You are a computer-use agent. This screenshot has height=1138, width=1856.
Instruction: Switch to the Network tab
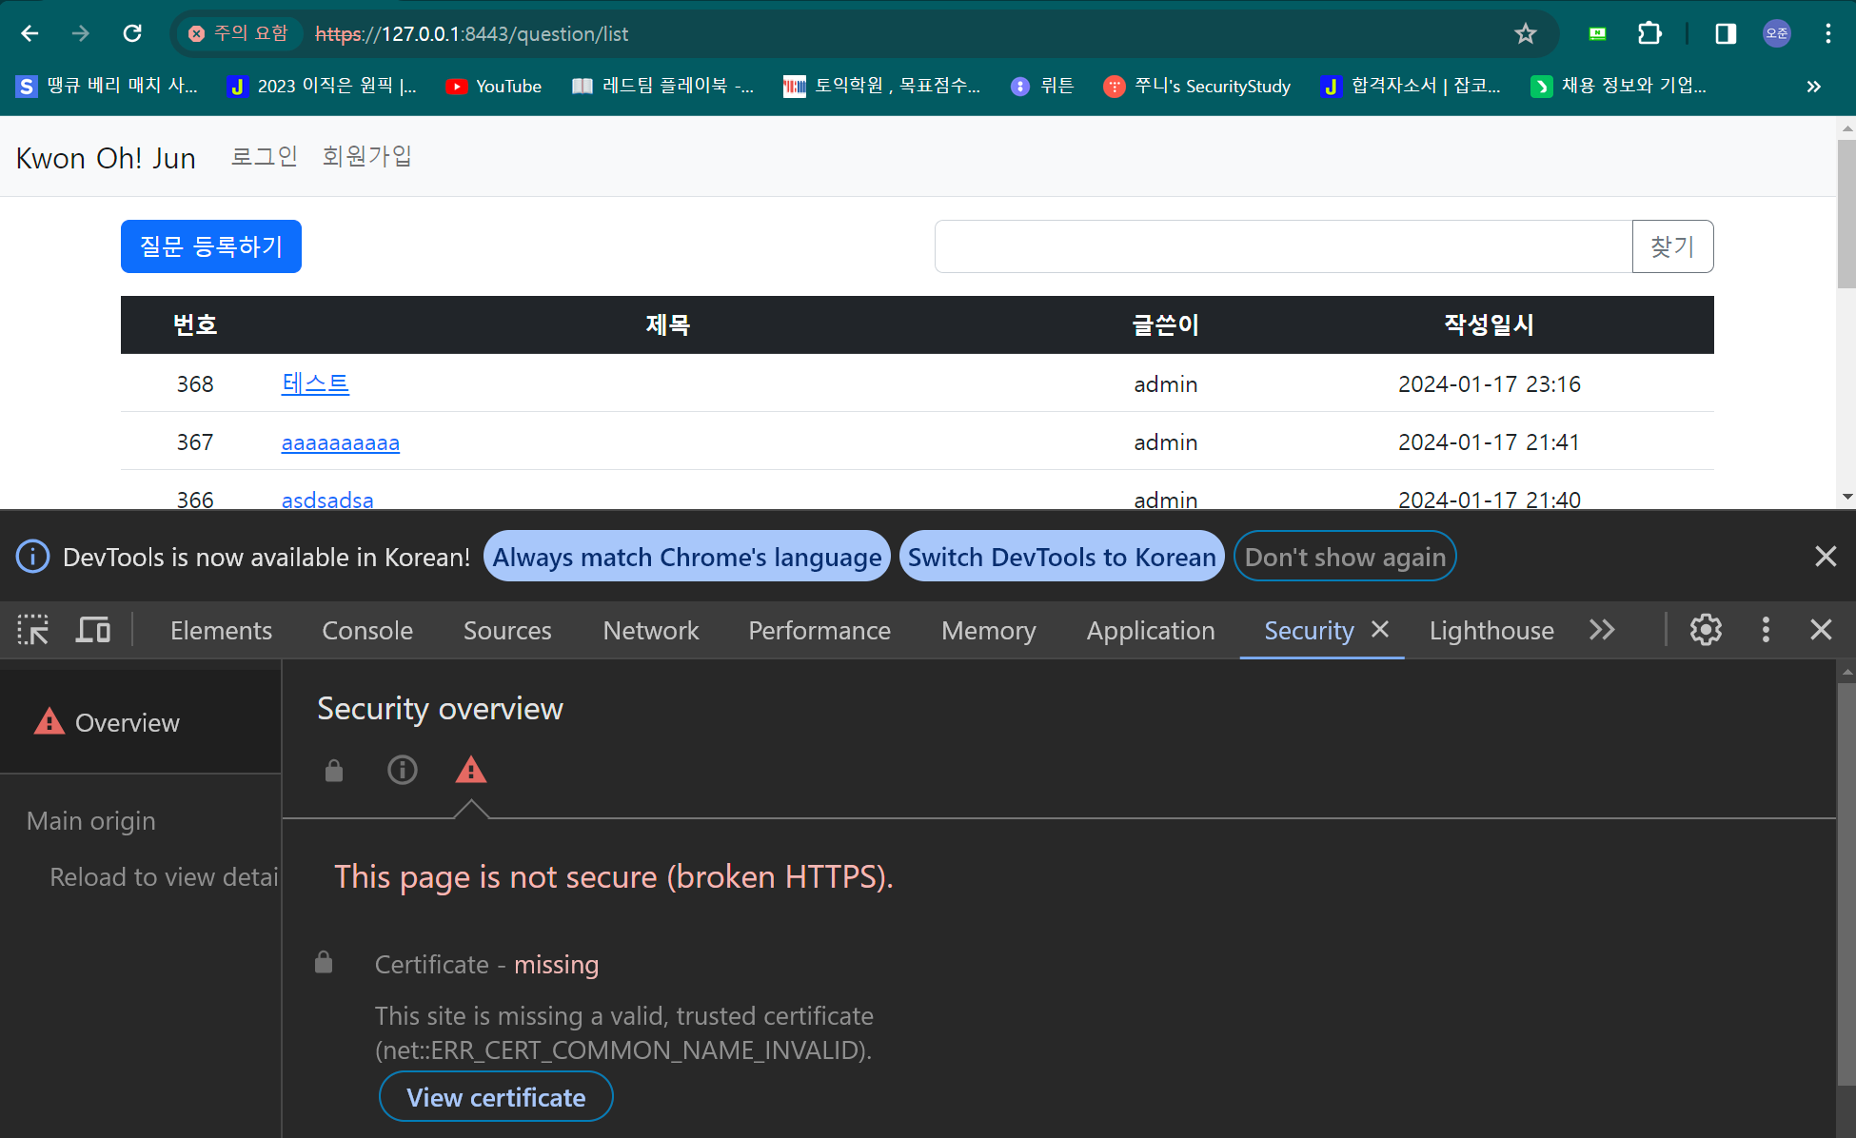(x=650, y=630)
